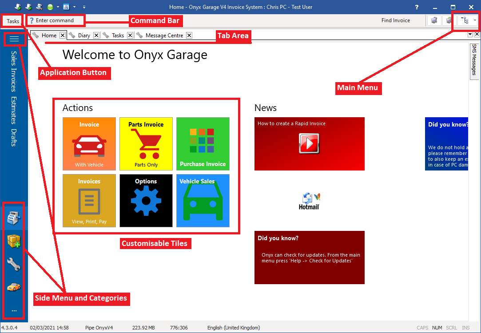Click the dark red Did you know news tile
The image size is (481, 333).
(310, 257)
